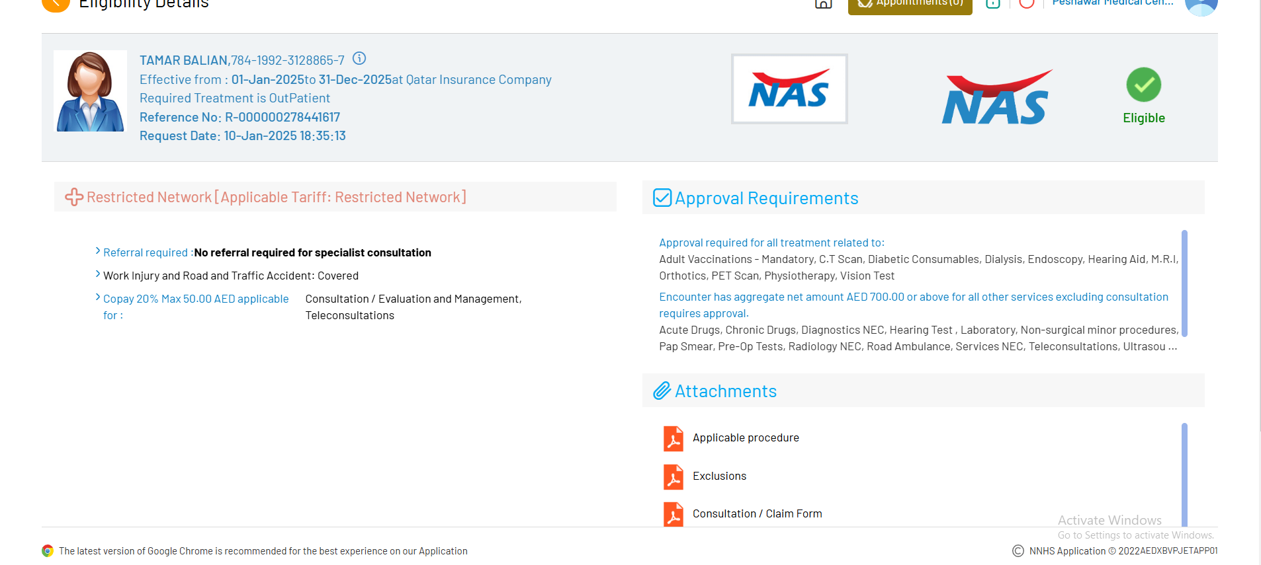Select Reference No R-000000278441617

239,117
